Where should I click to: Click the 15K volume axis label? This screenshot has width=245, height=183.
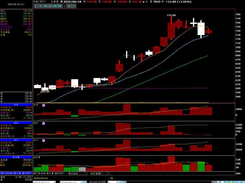coord(238,160)
